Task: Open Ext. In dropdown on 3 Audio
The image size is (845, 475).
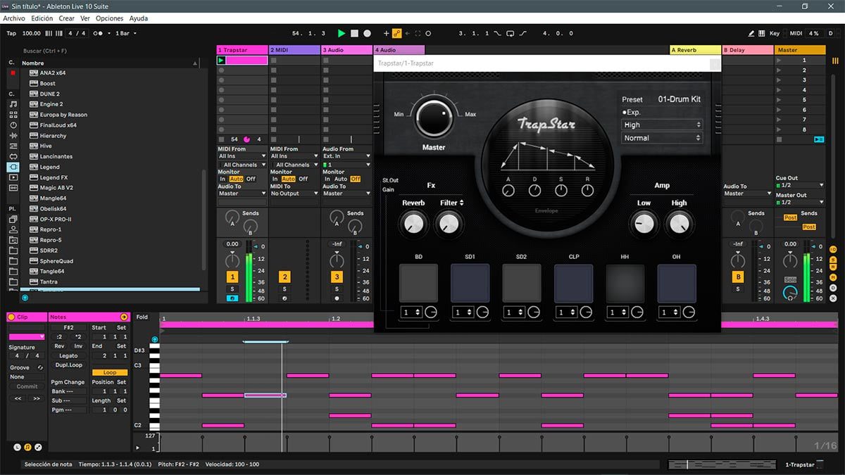Action: click(x=346, y=156)
